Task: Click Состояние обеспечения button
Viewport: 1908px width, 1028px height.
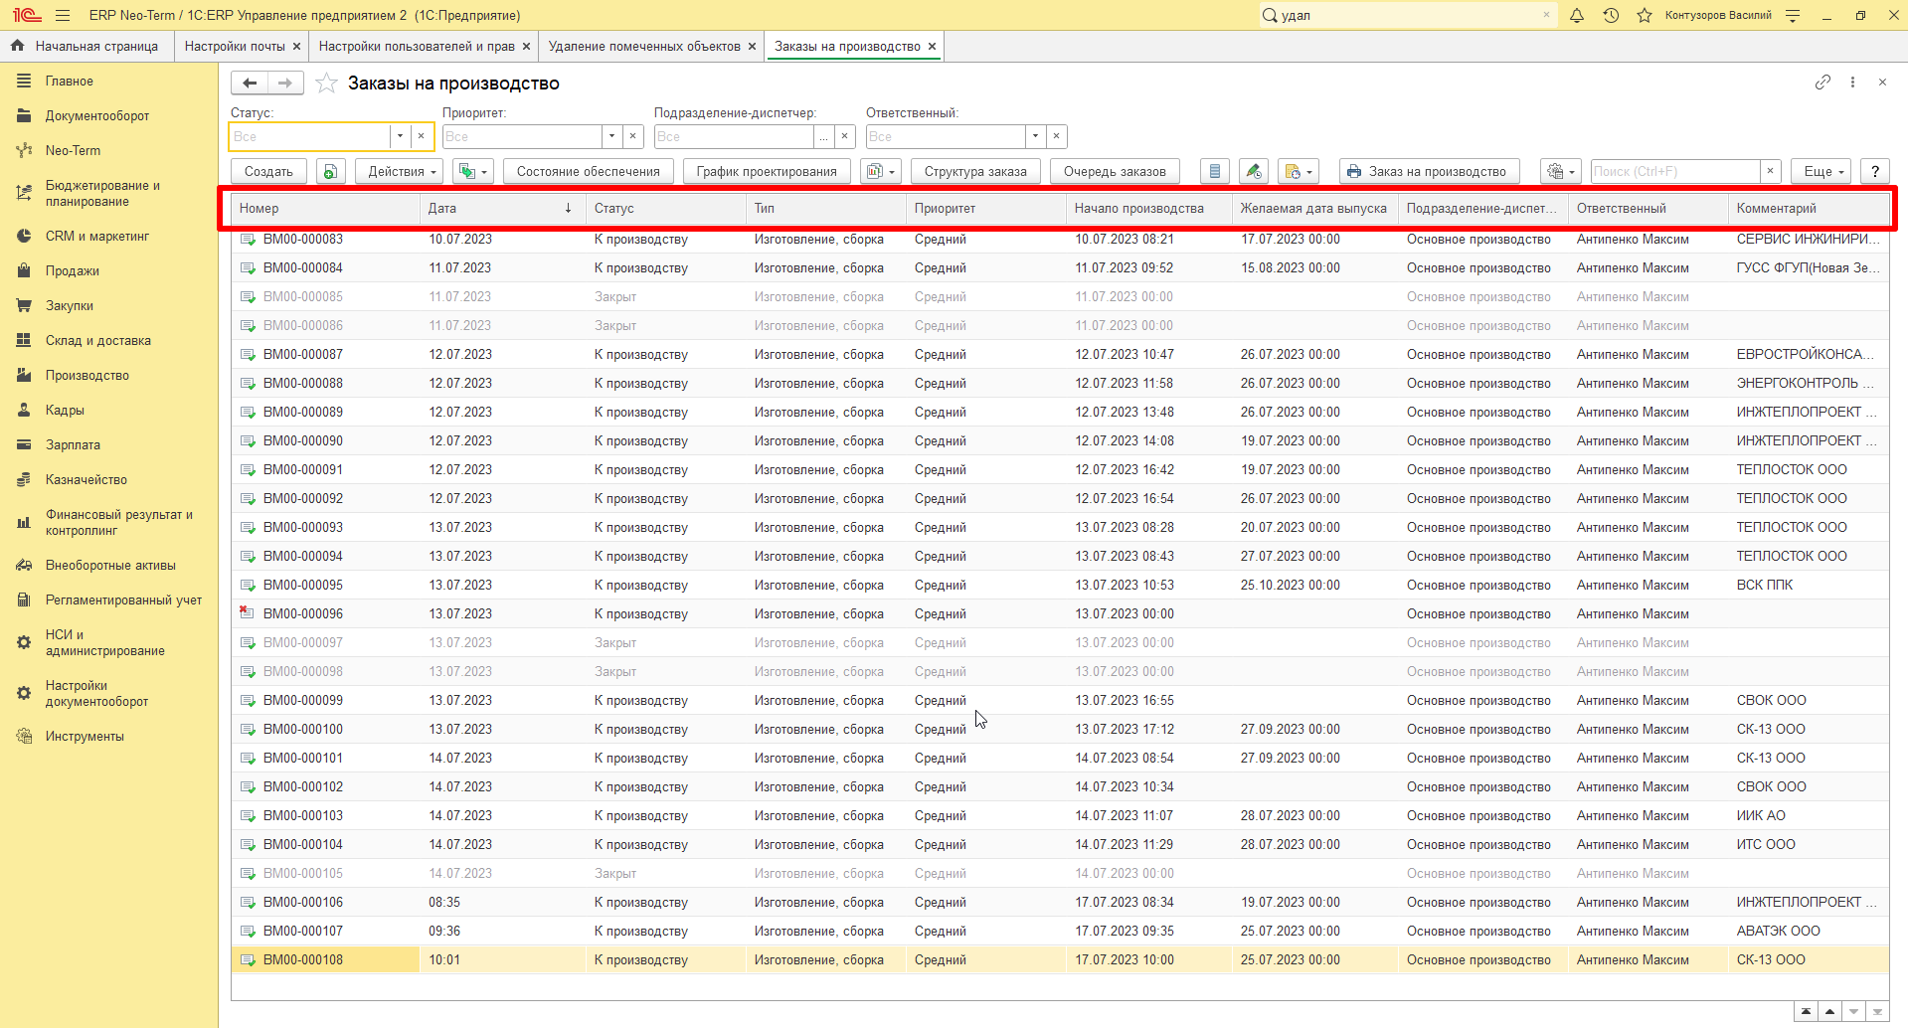Action: click(589, 172)
